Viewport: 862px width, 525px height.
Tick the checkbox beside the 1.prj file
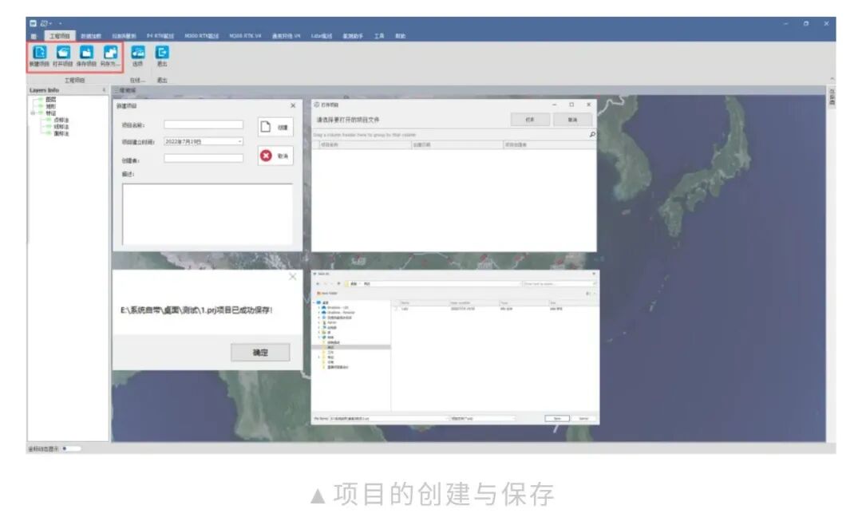pos(397,309)
